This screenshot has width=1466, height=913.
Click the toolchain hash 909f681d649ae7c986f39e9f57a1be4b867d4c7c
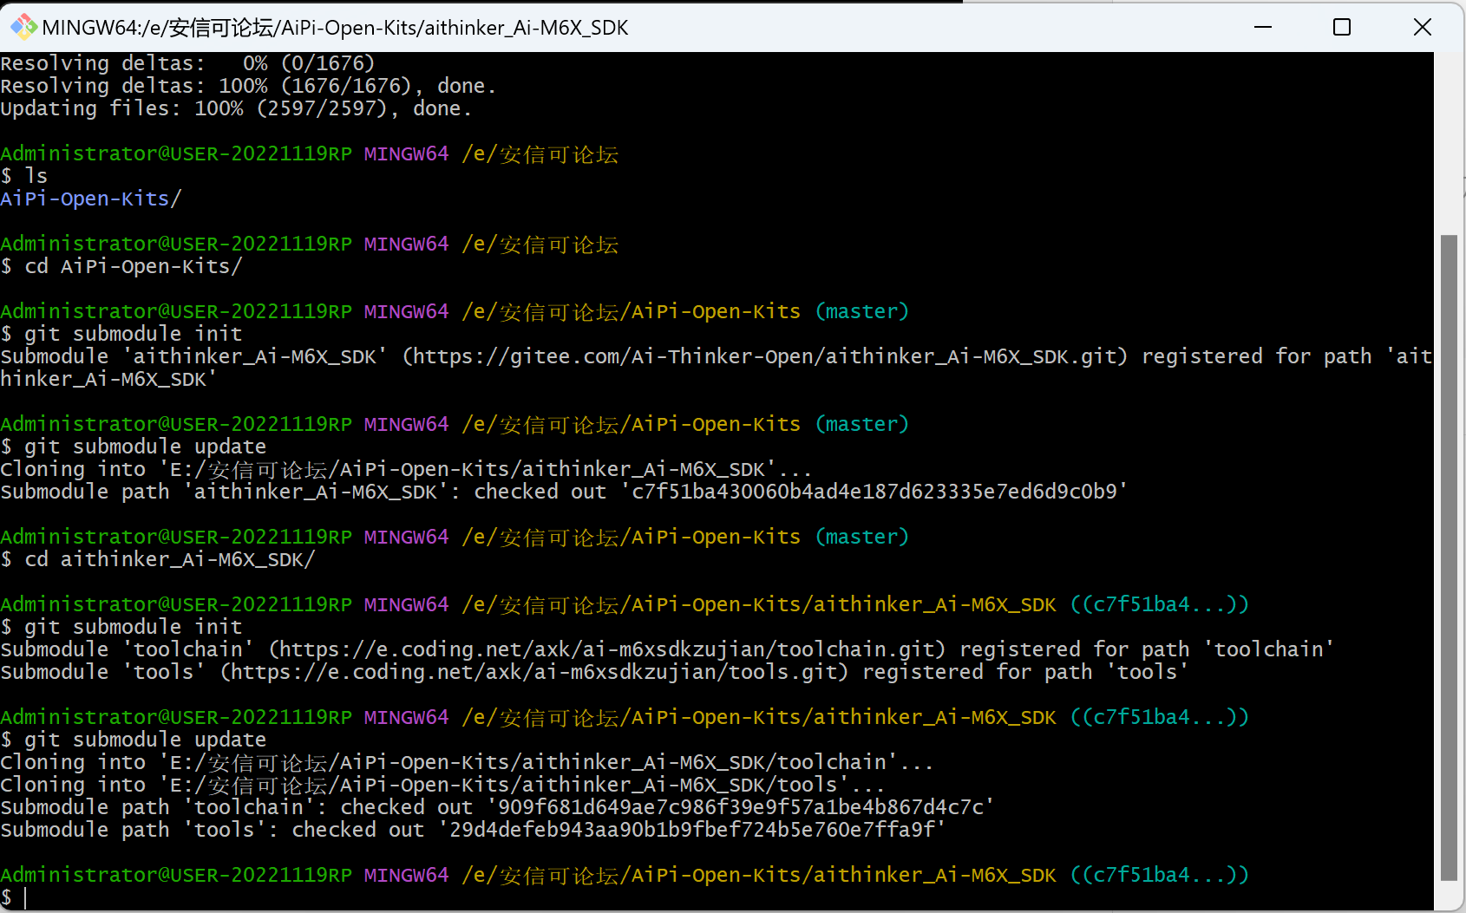[x=741, y=807]
